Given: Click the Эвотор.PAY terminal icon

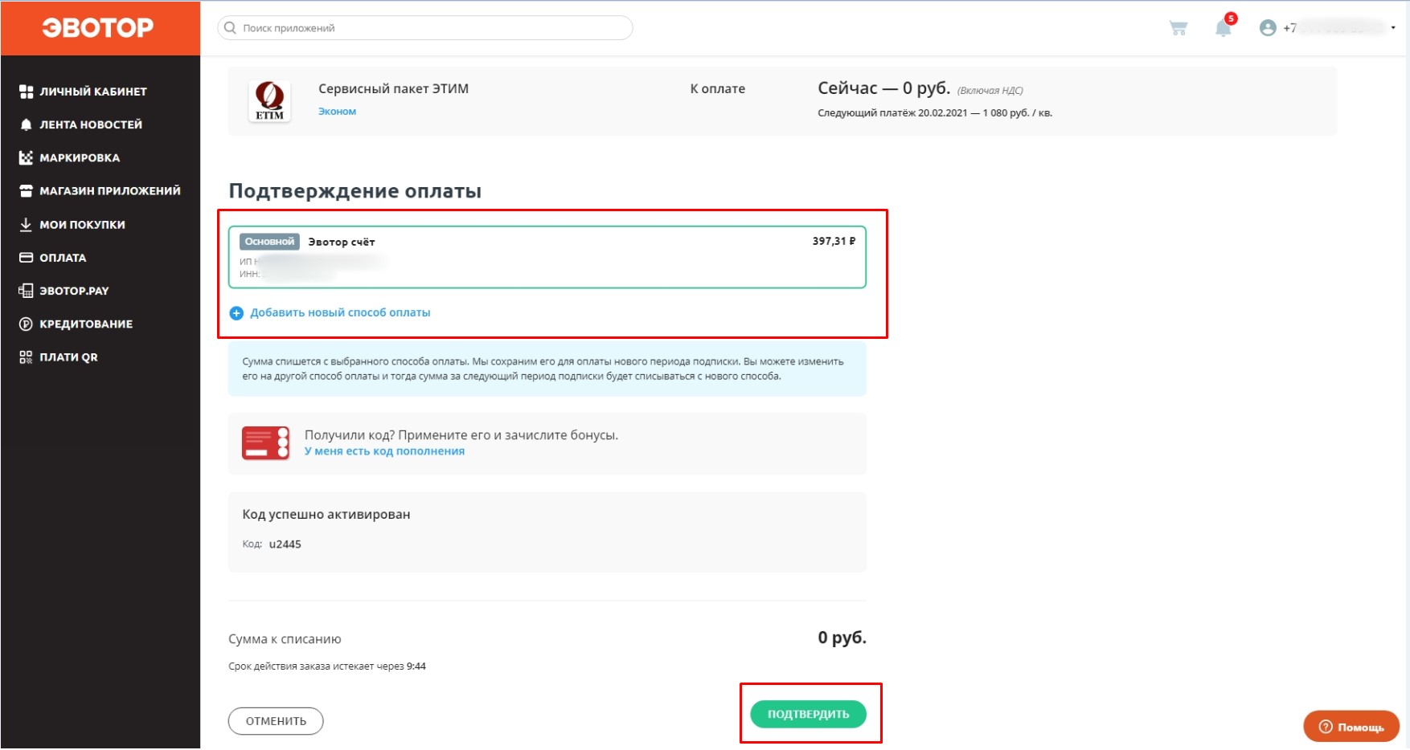Looking at the screenshot, I should point(26,291).
